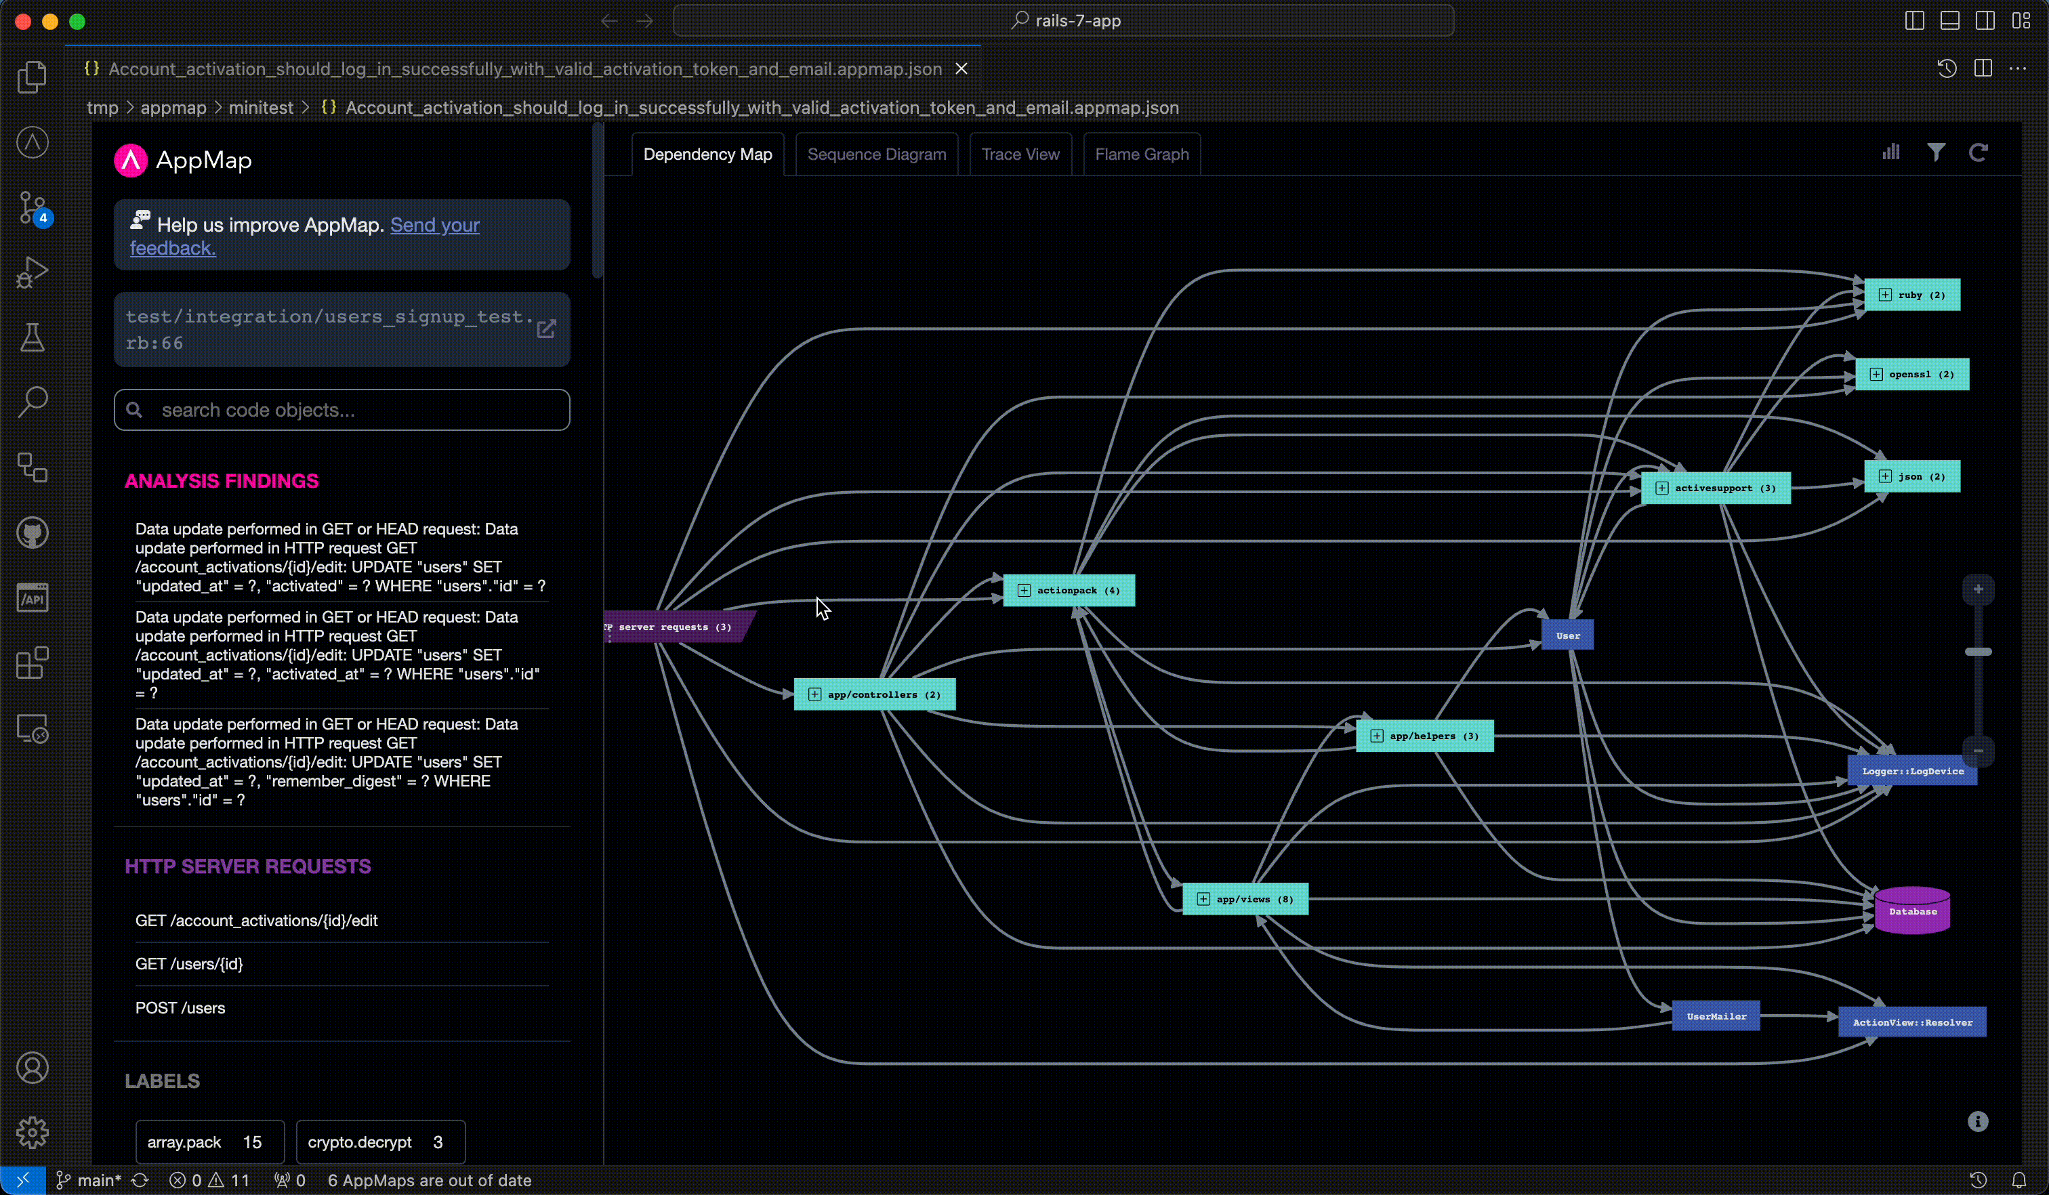The height and width of the screenshot is (1195, 2049).
Task: Expand the ruby (2) node
Action: pos(1885,295)
